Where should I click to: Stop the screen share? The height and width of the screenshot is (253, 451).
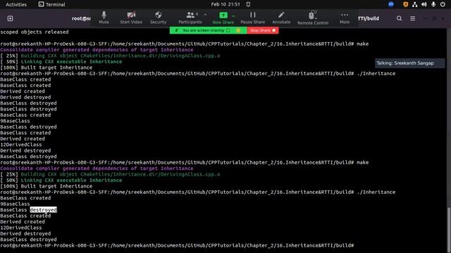click(263, 30)
